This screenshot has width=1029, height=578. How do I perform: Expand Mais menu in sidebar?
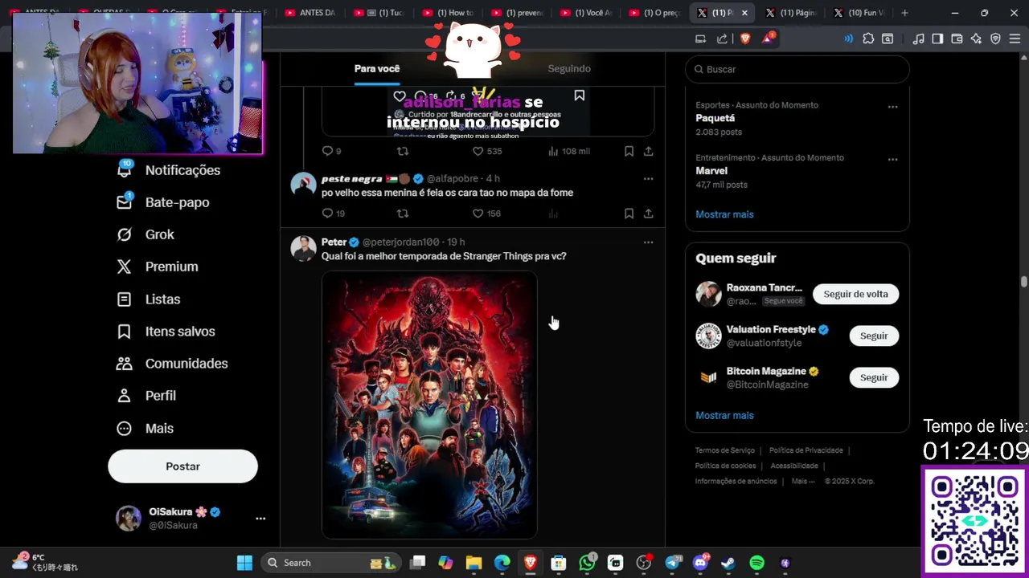point(145,429)
